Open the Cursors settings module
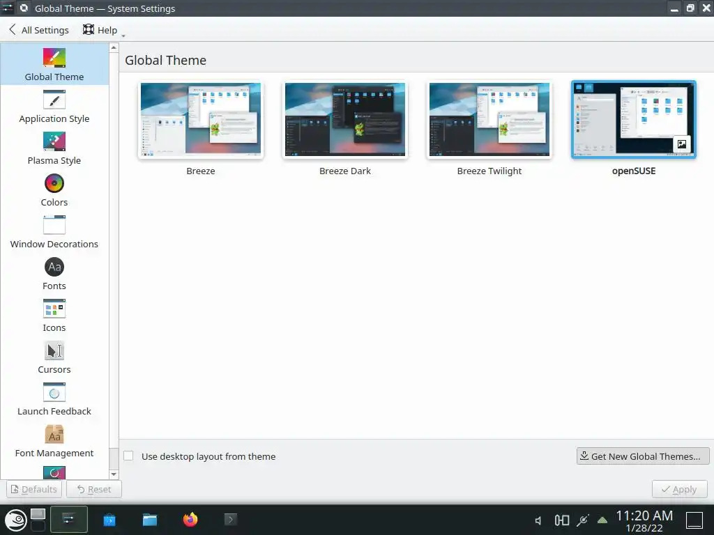Screen dimensions: 714x535 click(54, 359)
